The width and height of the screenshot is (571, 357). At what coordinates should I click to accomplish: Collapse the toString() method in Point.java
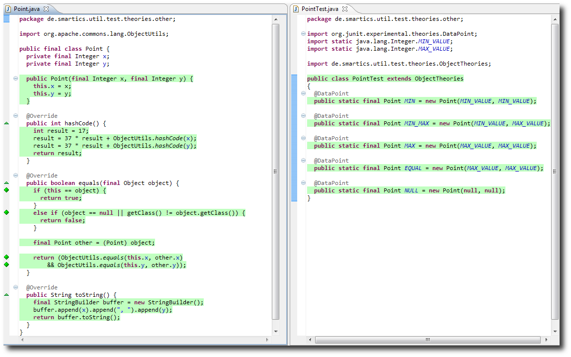(15, 287)
